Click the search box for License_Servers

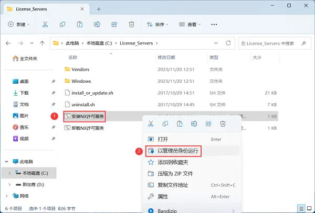(275, 43)
